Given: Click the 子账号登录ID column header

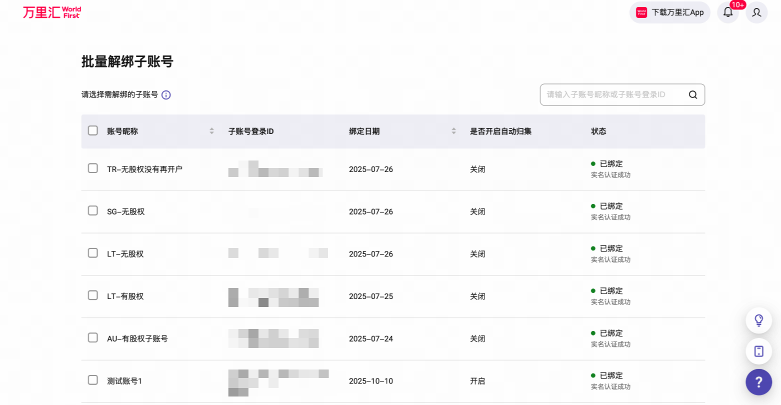Looking at the screenshot, I should coord(251,131).
